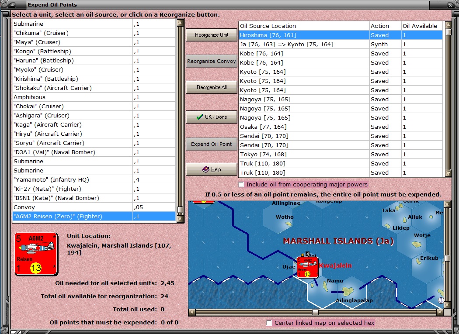Screen dimensions: 459x334
Task: Enable Include oil from cooperating major powers
Action: (x=241, y=185)
